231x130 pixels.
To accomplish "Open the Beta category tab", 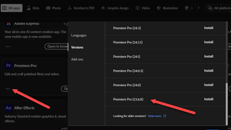I will click(33, 8).
